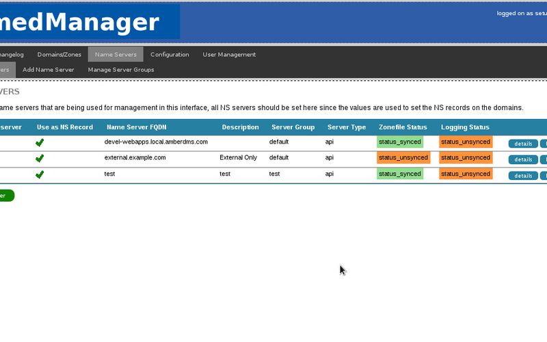Click green checkmark for devel-webapps.local.amberdms.com row
This screenshot has width=547, height=342.
[40, 142]
